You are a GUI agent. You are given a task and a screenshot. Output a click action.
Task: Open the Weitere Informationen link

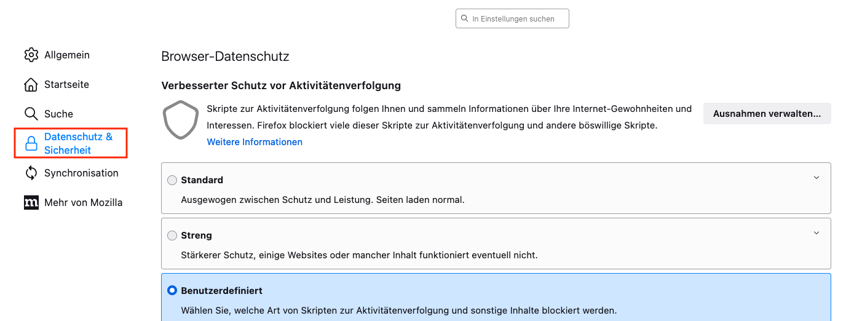click(x=255, y=142)
